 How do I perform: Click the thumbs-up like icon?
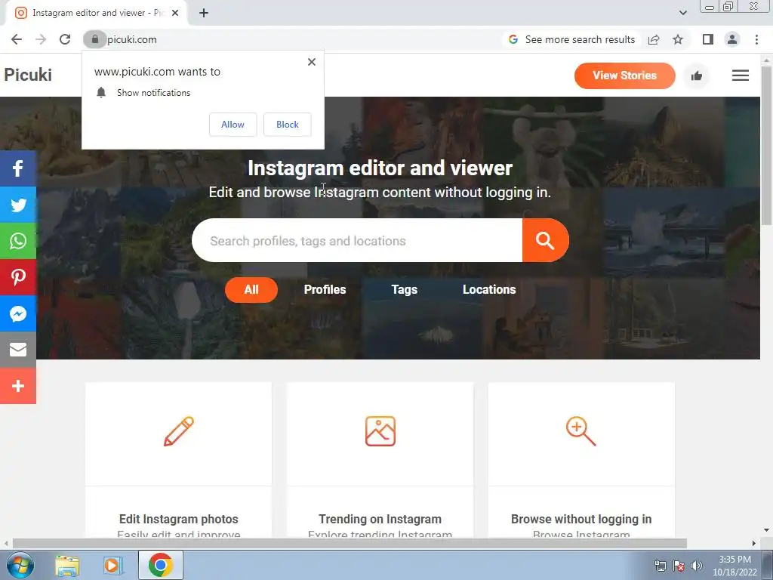click(697, 76)
